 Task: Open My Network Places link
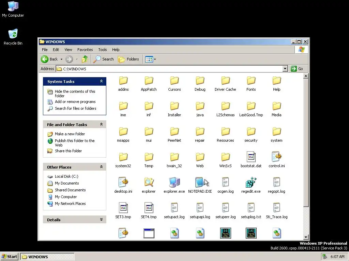coord(70,204)
